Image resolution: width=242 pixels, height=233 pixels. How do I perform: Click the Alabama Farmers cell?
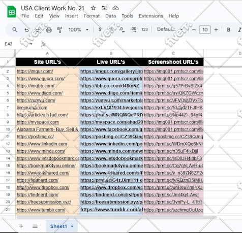[47, 129]
